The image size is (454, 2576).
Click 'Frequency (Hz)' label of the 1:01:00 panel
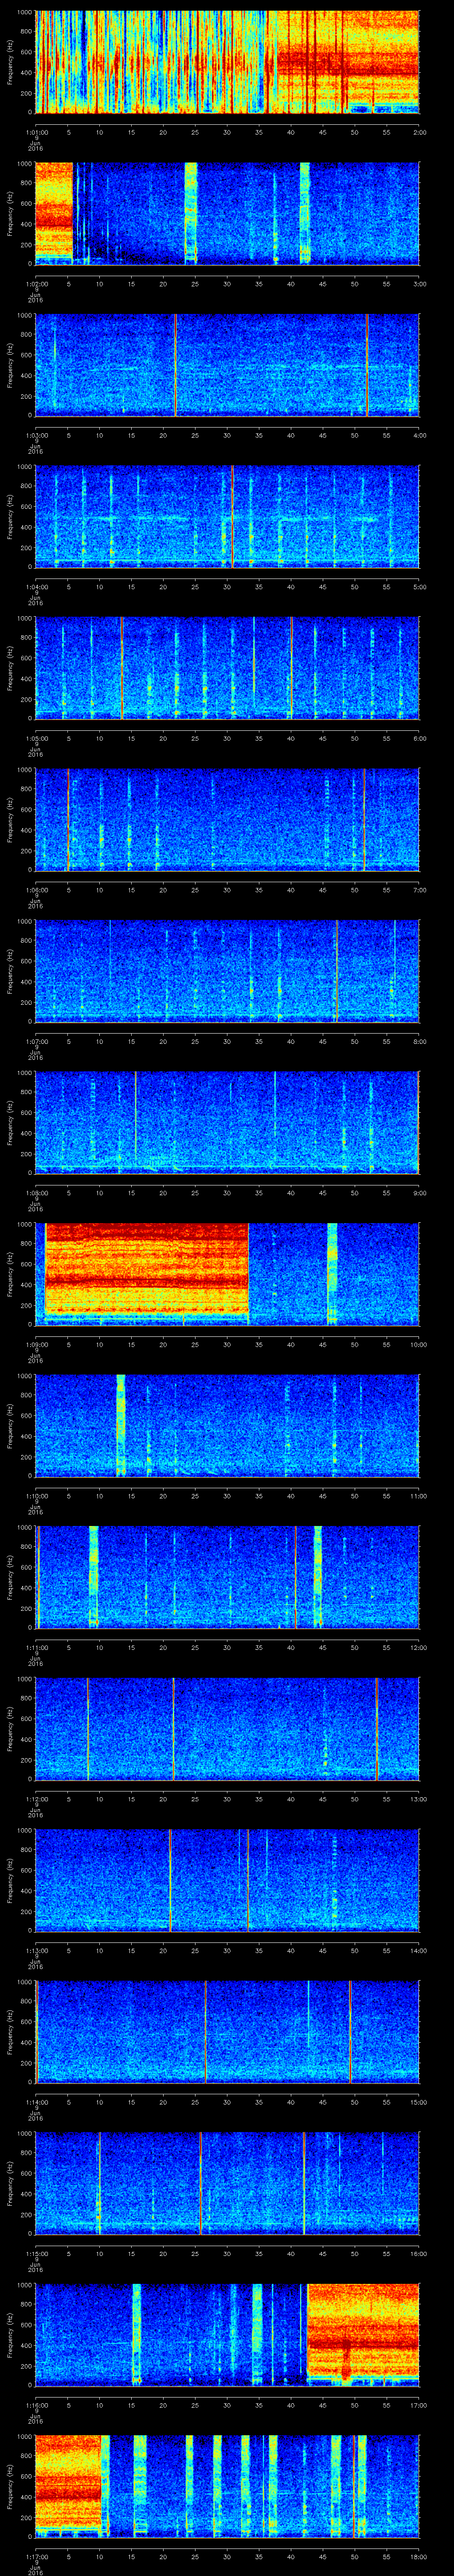pyautogui.click(x=10, y=62)
